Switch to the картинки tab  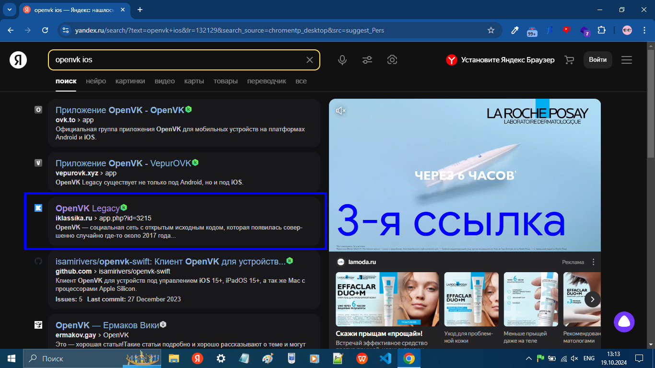click(x=130, y=81)
